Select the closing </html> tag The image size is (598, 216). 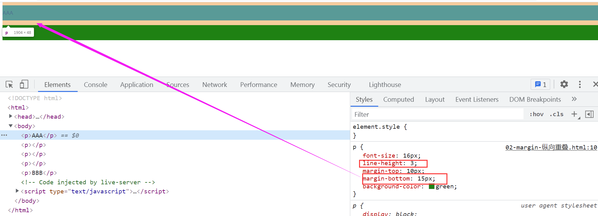click(x=20, y=210)
